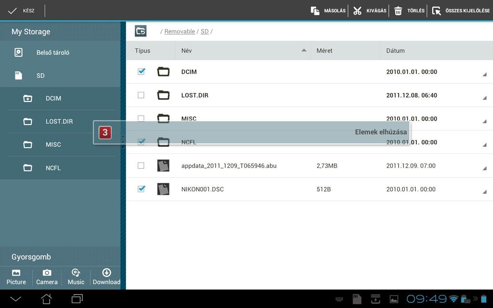Click the NIKON001.DSC filename
The image size is (493, 308).
click(203, 189)
